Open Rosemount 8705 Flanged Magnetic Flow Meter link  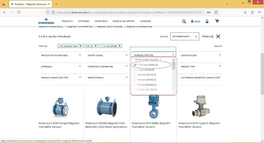[59, 125]
